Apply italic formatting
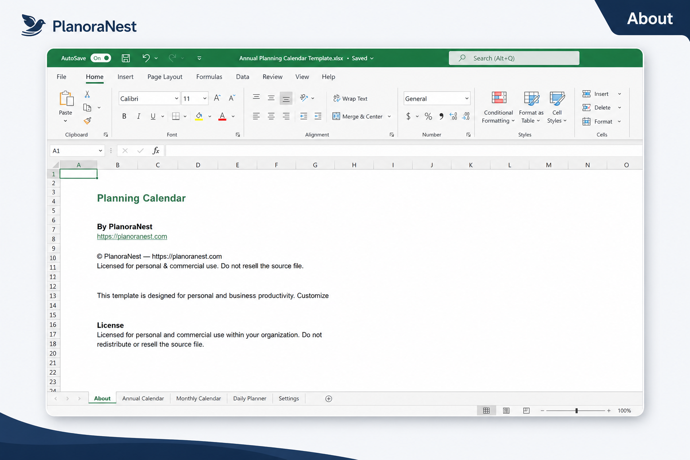Image resolution: width=690 pixels, height=460 pixels. (139, 116)
